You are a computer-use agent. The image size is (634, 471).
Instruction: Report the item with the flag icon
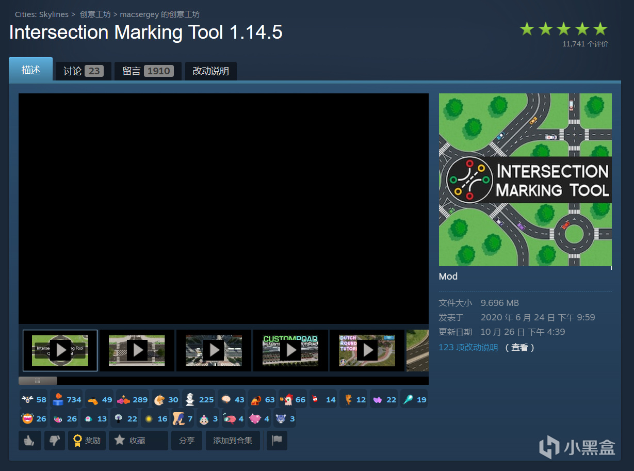pos(277,441)
